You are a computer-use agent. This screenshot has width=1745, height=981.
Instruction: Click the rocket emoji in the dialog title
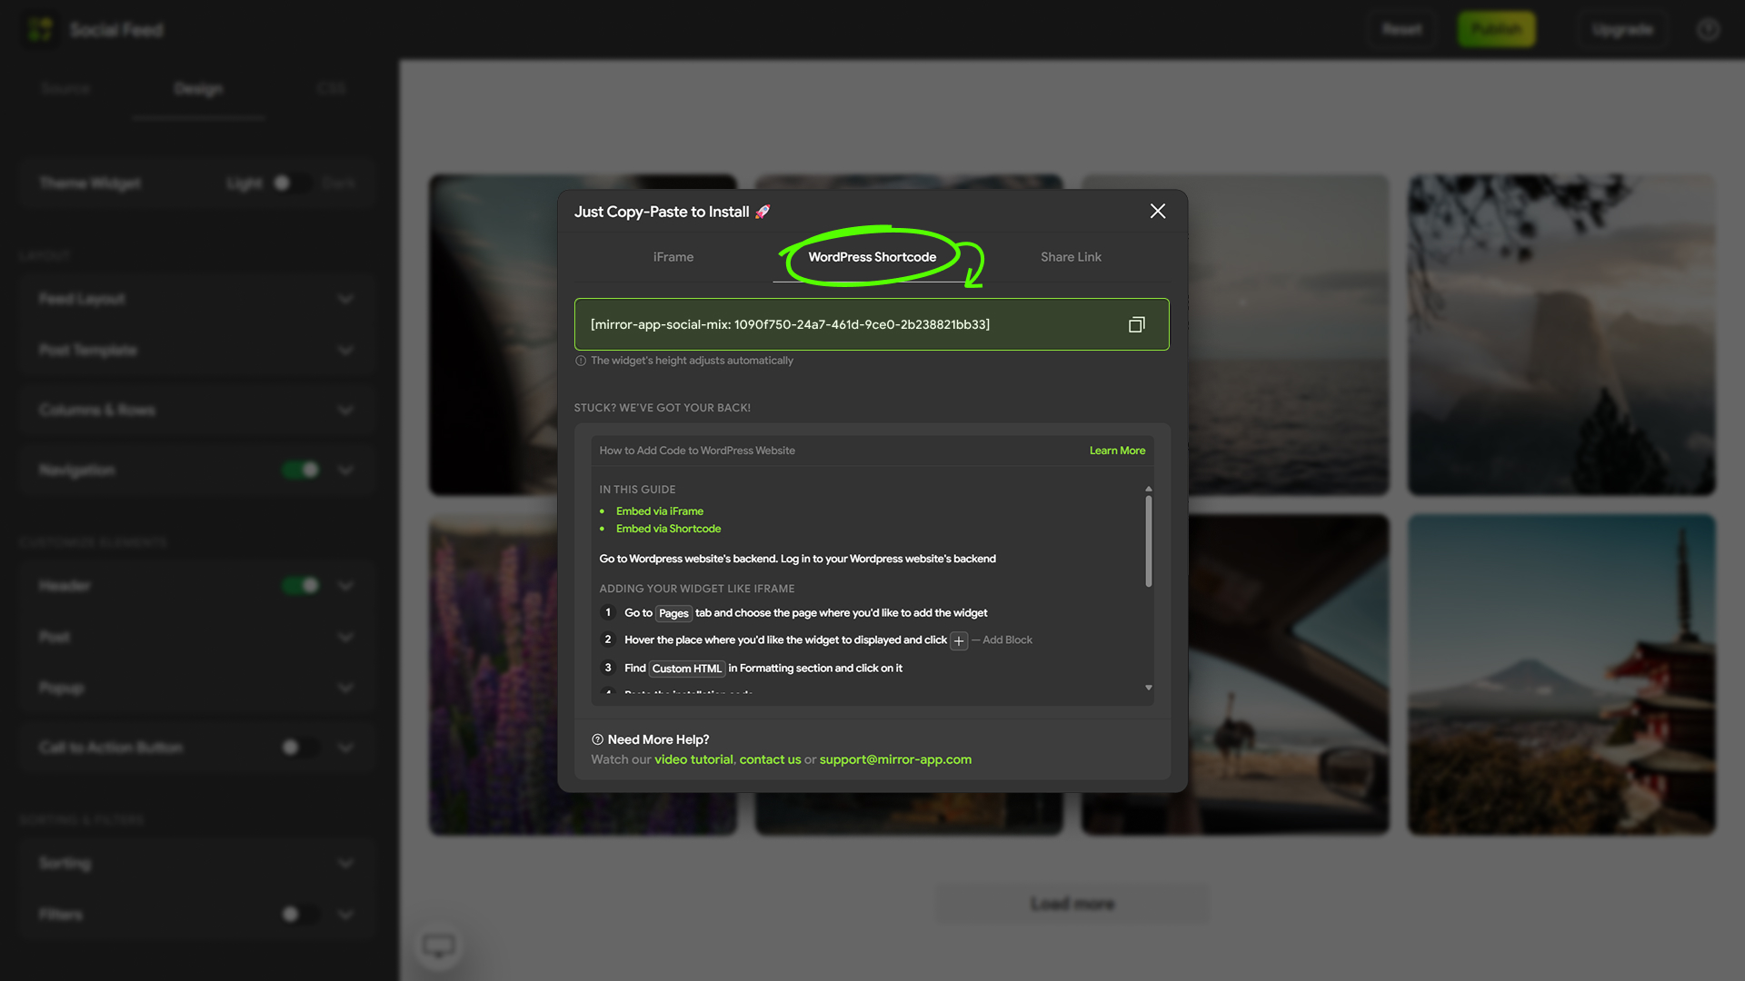pyautogui.click(x=762, y=211)
